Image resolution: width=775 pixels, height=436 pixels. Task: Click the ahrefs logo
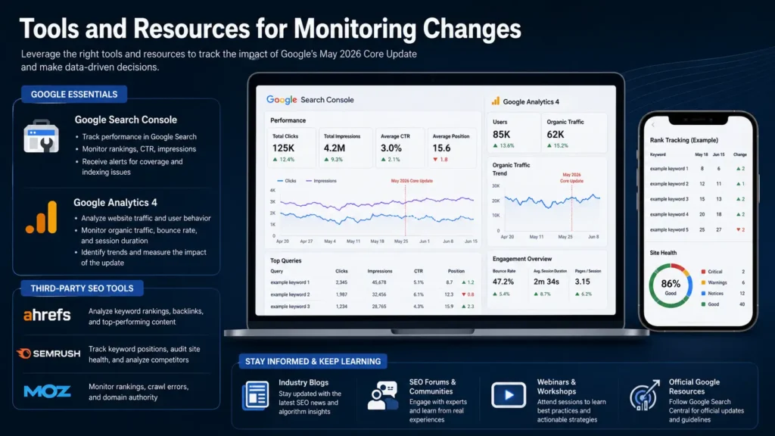point(47,315)
